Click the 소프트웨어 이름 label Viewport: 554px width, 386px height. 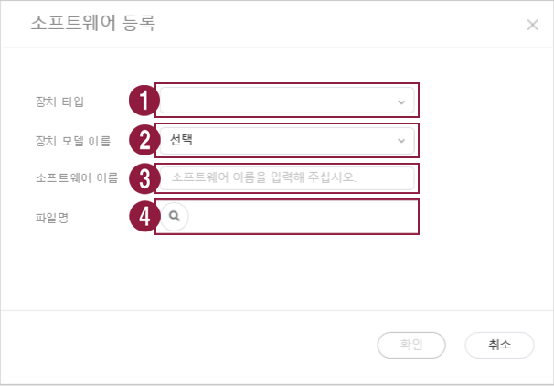(x=71, y=177)
